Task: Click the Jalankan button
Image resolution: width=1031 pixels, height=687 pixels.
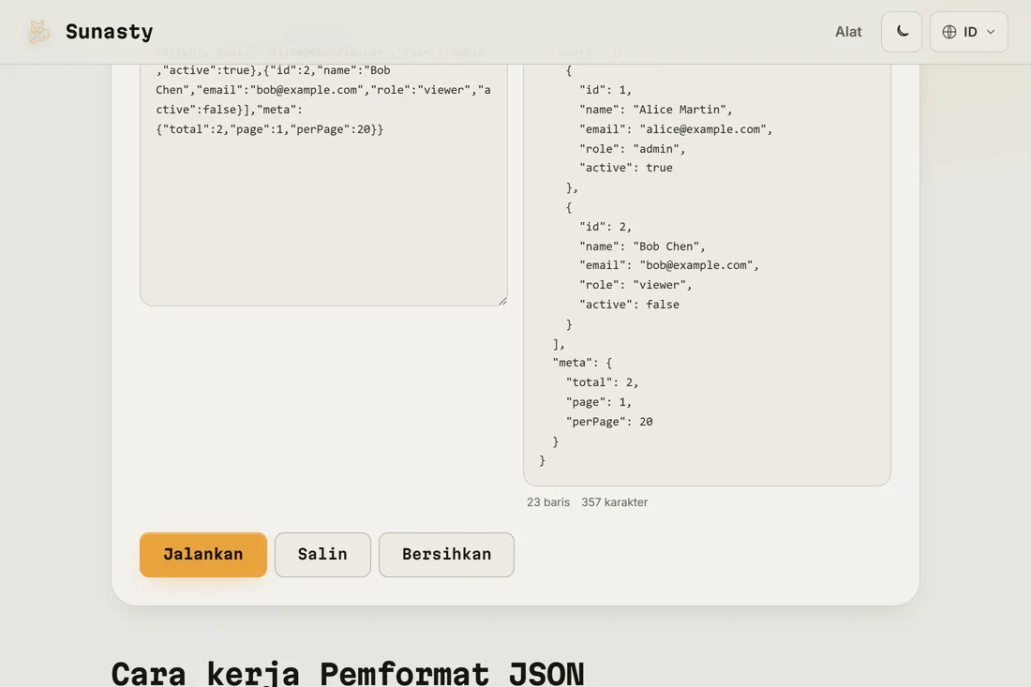Action: 203,554
